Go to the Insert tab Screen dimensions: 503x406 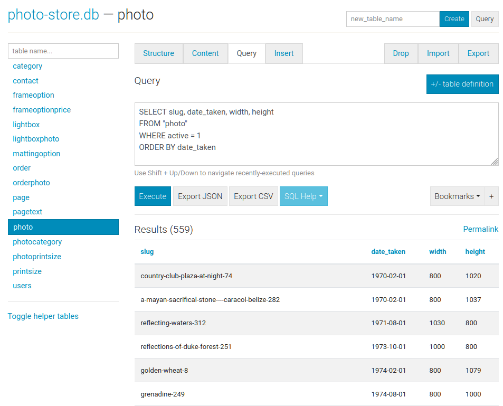(284, 53)
